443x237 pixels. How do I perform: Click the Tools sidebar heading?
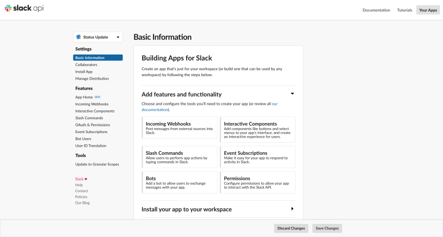81,155
